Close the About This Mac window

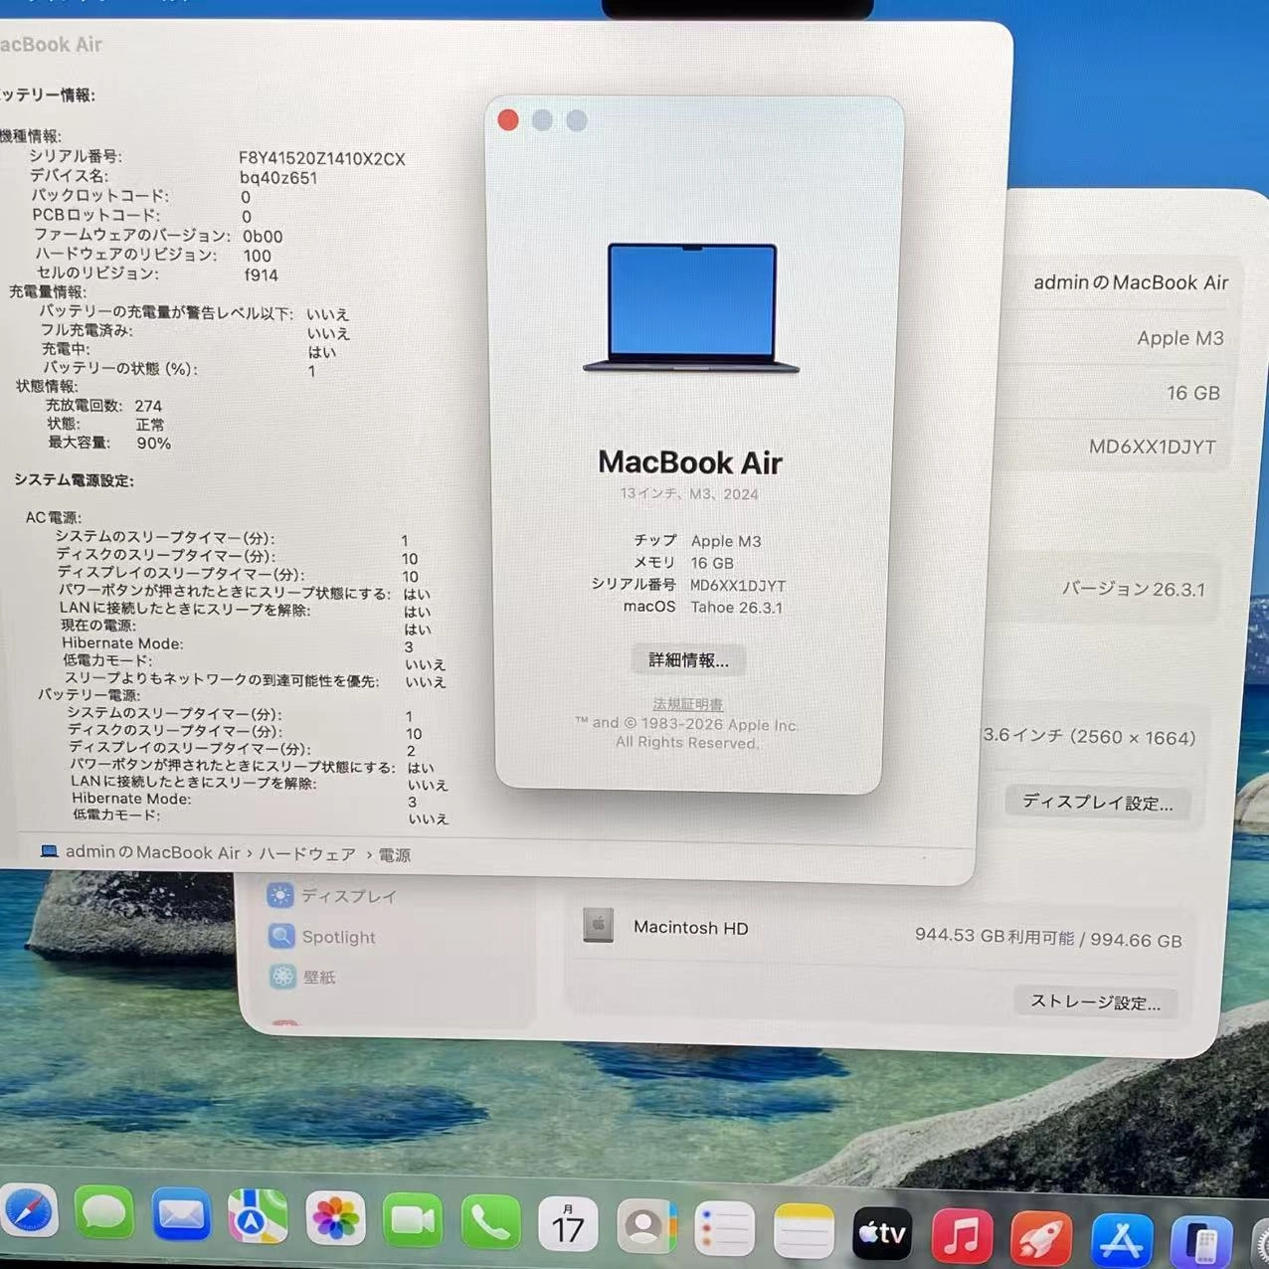click(x=507, y=120)
